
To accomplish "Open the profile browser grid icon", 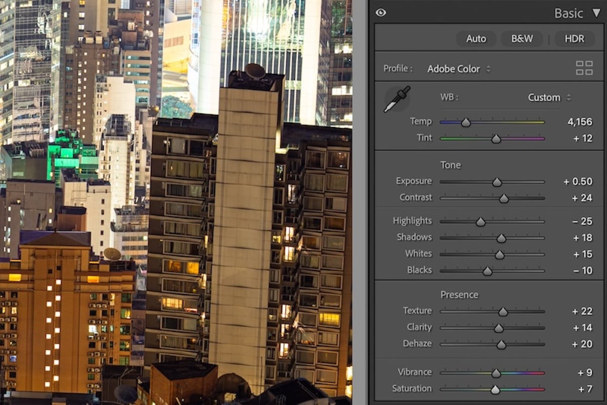I will click(585, 66).
